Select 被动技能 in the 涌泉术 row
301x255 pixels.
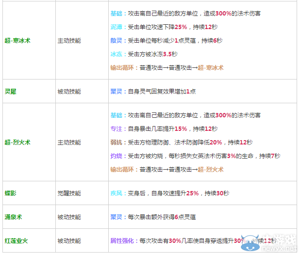(69, 217)
